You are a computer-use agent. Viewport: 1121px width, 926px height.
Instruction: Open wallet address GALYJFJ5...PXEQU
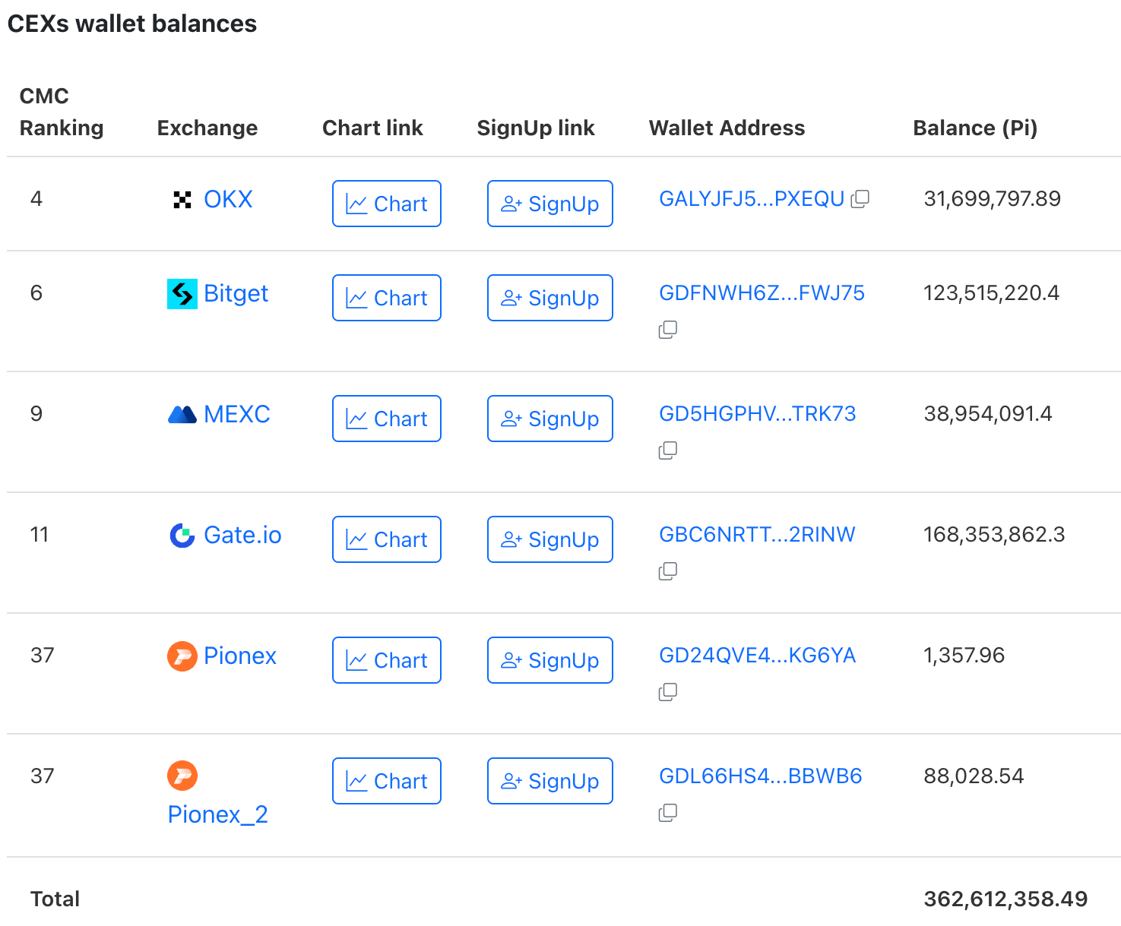[x=752, y=199]
